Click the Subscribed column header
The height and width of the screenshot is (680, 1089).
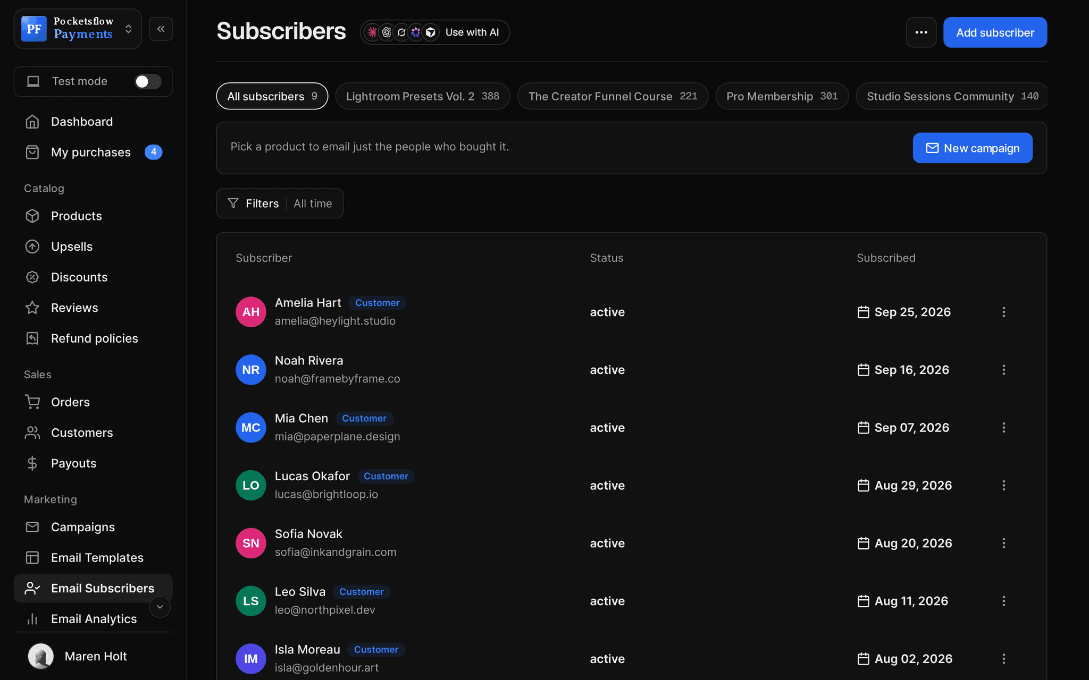(x=886, y=258)
